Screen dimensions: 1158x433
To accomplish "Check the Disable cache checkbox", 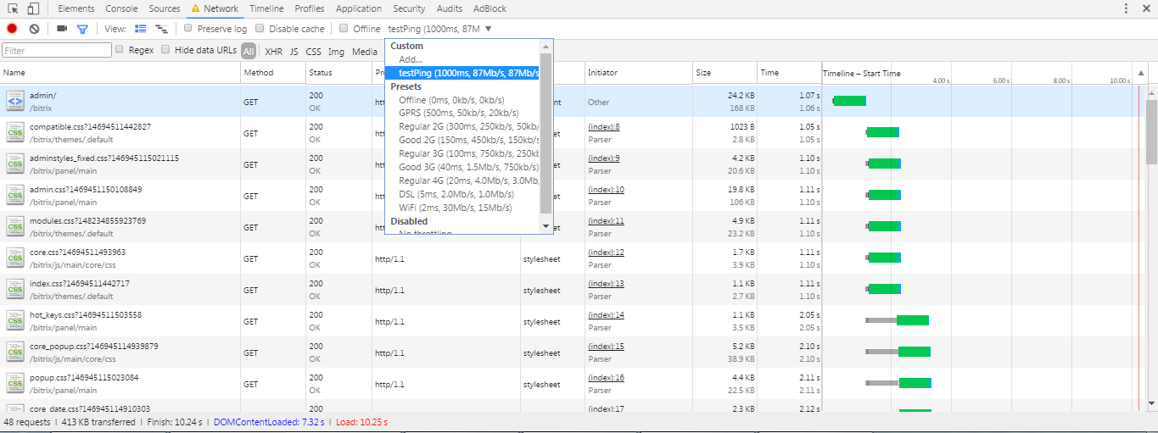I will (x=260, y=28).
